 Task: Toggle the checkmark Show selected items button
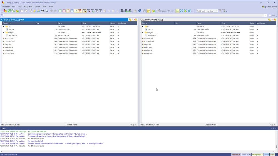click(x=76, y=11)
